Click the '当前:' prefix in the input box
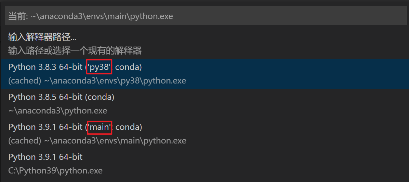 pos(18,16)
